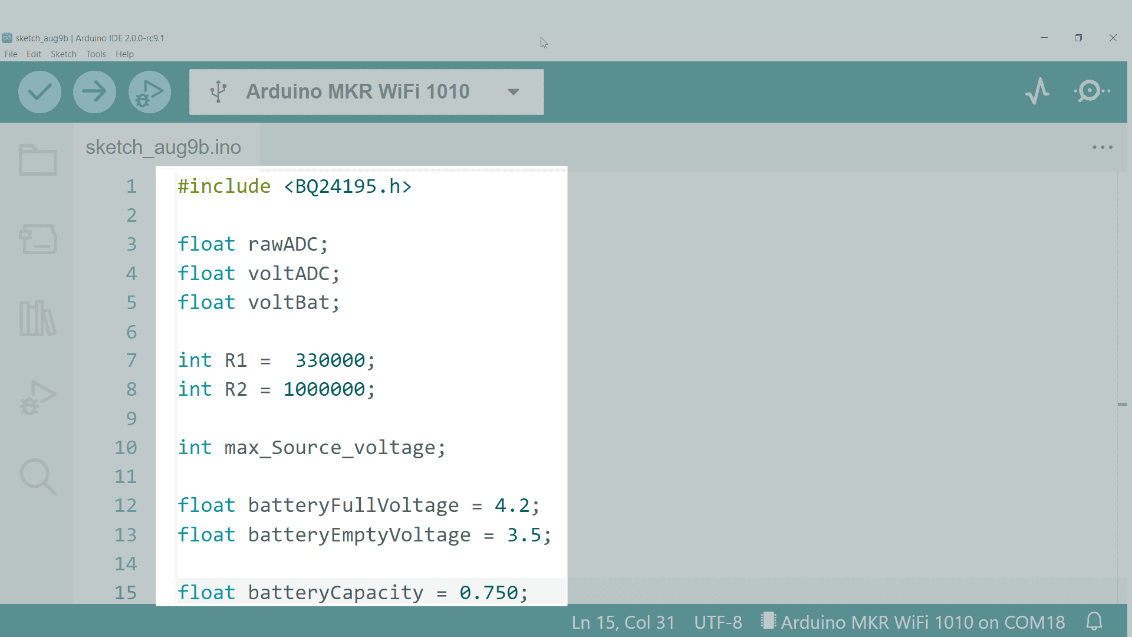Open the Library Manager sidebar panel
1132x637 pixels.
pyautogui.click(x=38, y=318)
